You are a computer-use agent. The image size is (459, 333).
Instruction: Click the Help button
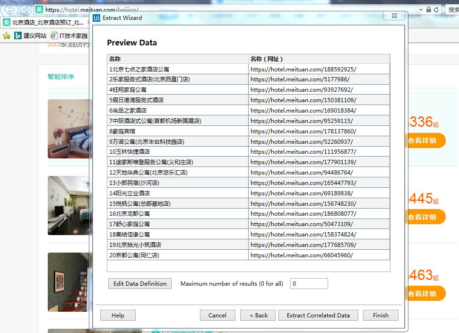pyautogui.click(x=118, y=315)
